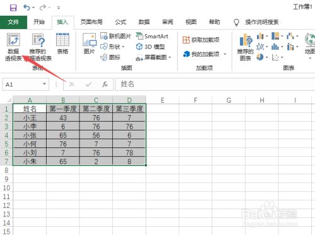Select column E header
The height and width of the screenshot is (235, 315).
[x=163, y=100]
